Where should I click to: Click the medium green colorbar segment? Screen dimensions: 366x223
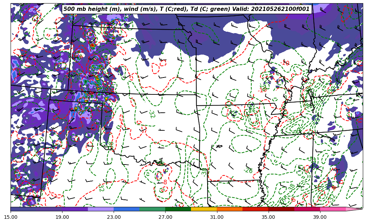(x=152, y=209)
